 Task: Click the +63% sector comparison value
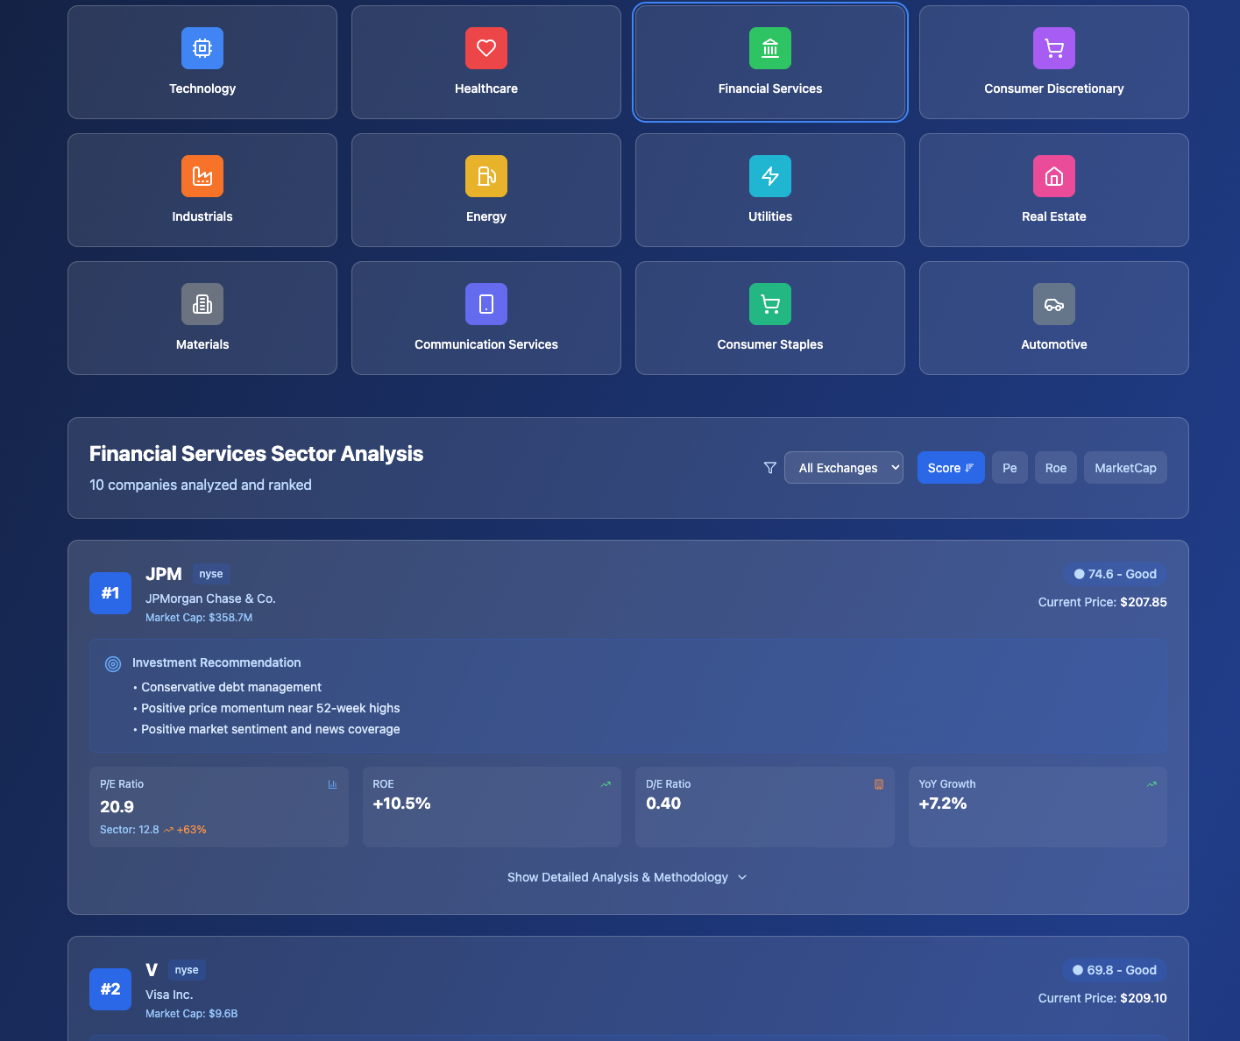[x=192, y=830]
